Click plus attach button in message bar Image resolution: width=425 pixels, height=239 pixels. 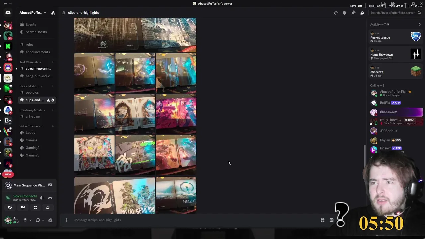click(x=66, y=220)
